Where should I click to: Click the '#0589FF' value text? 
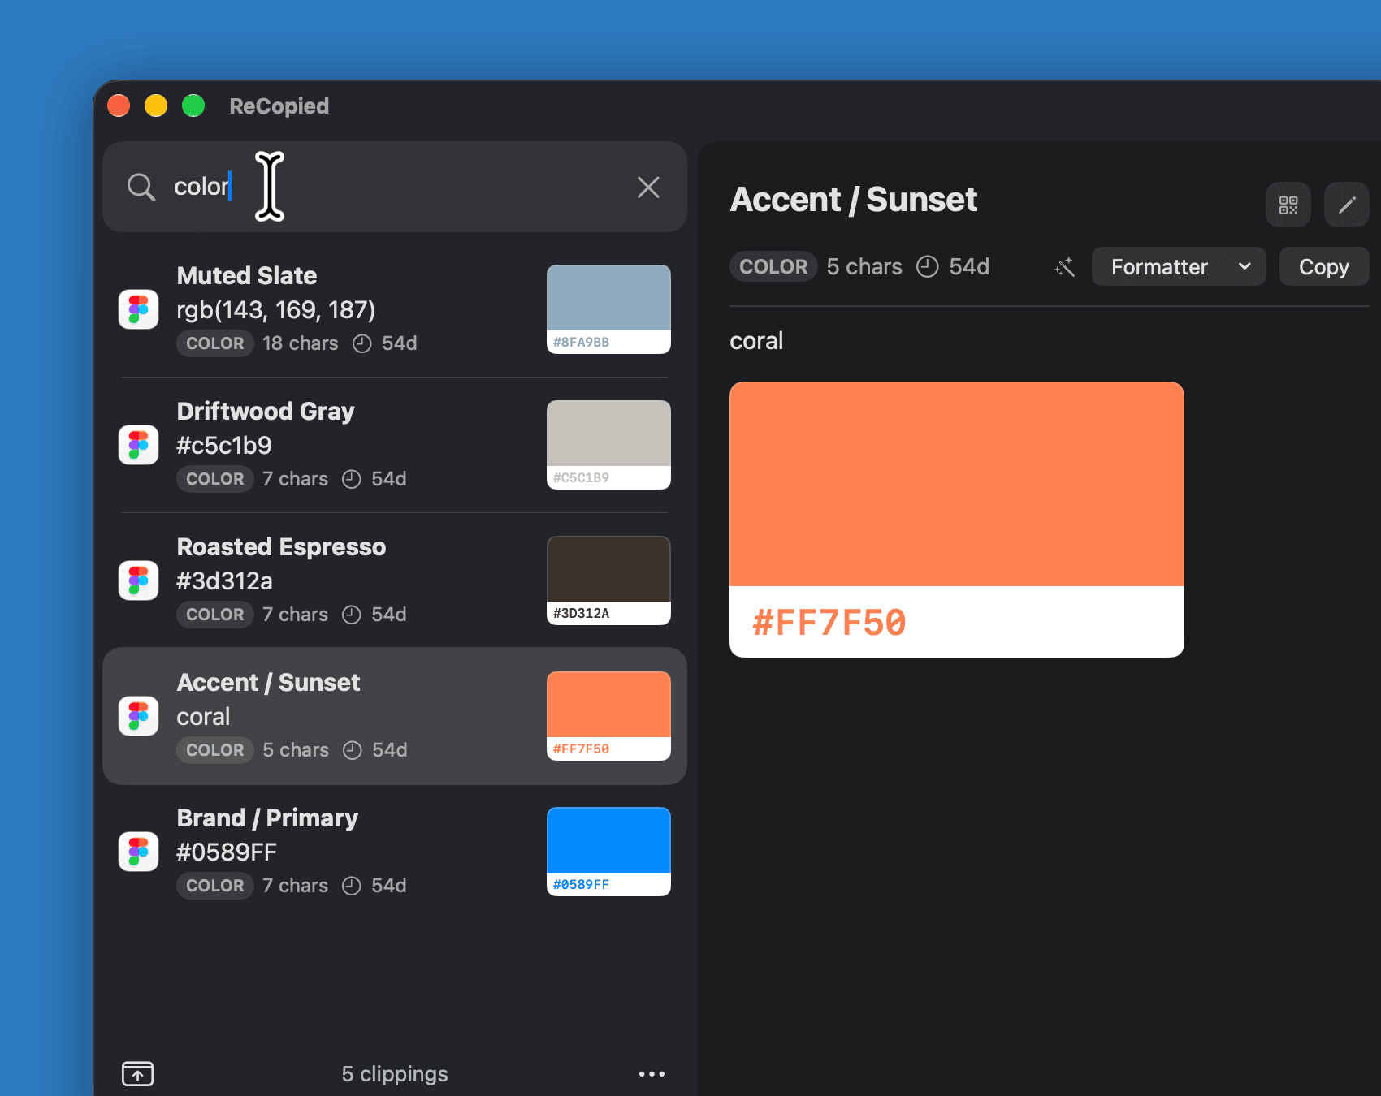(x=227, y=852)
